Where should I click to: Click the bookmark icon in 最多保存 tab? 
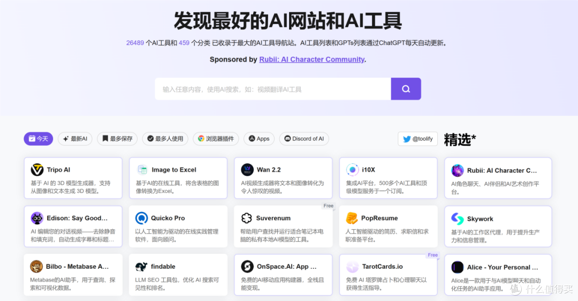coord(105,138)
